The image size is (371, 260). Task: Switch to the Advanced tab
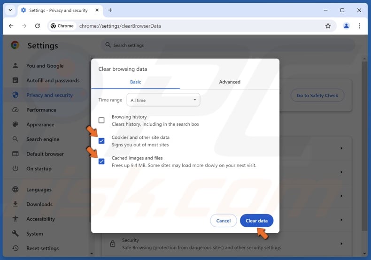click(230, 82)
